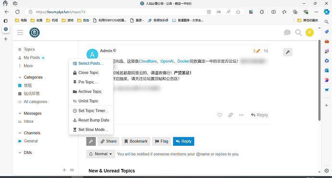Copy post link with the chain icon
Viewport: 332px width, 178px height.
click(230, 115)
